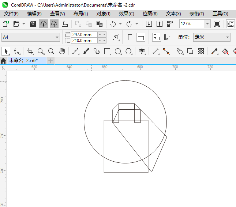Switch page to portrait orientation

pyautogui.click(x=130, y=37)
